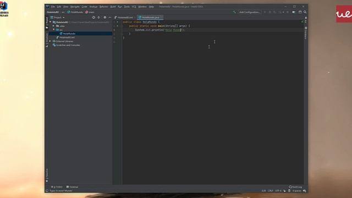Image resolution: width=352 pixels, height=198 pixels.
Task: Click on the println code line
Action: 160,30
